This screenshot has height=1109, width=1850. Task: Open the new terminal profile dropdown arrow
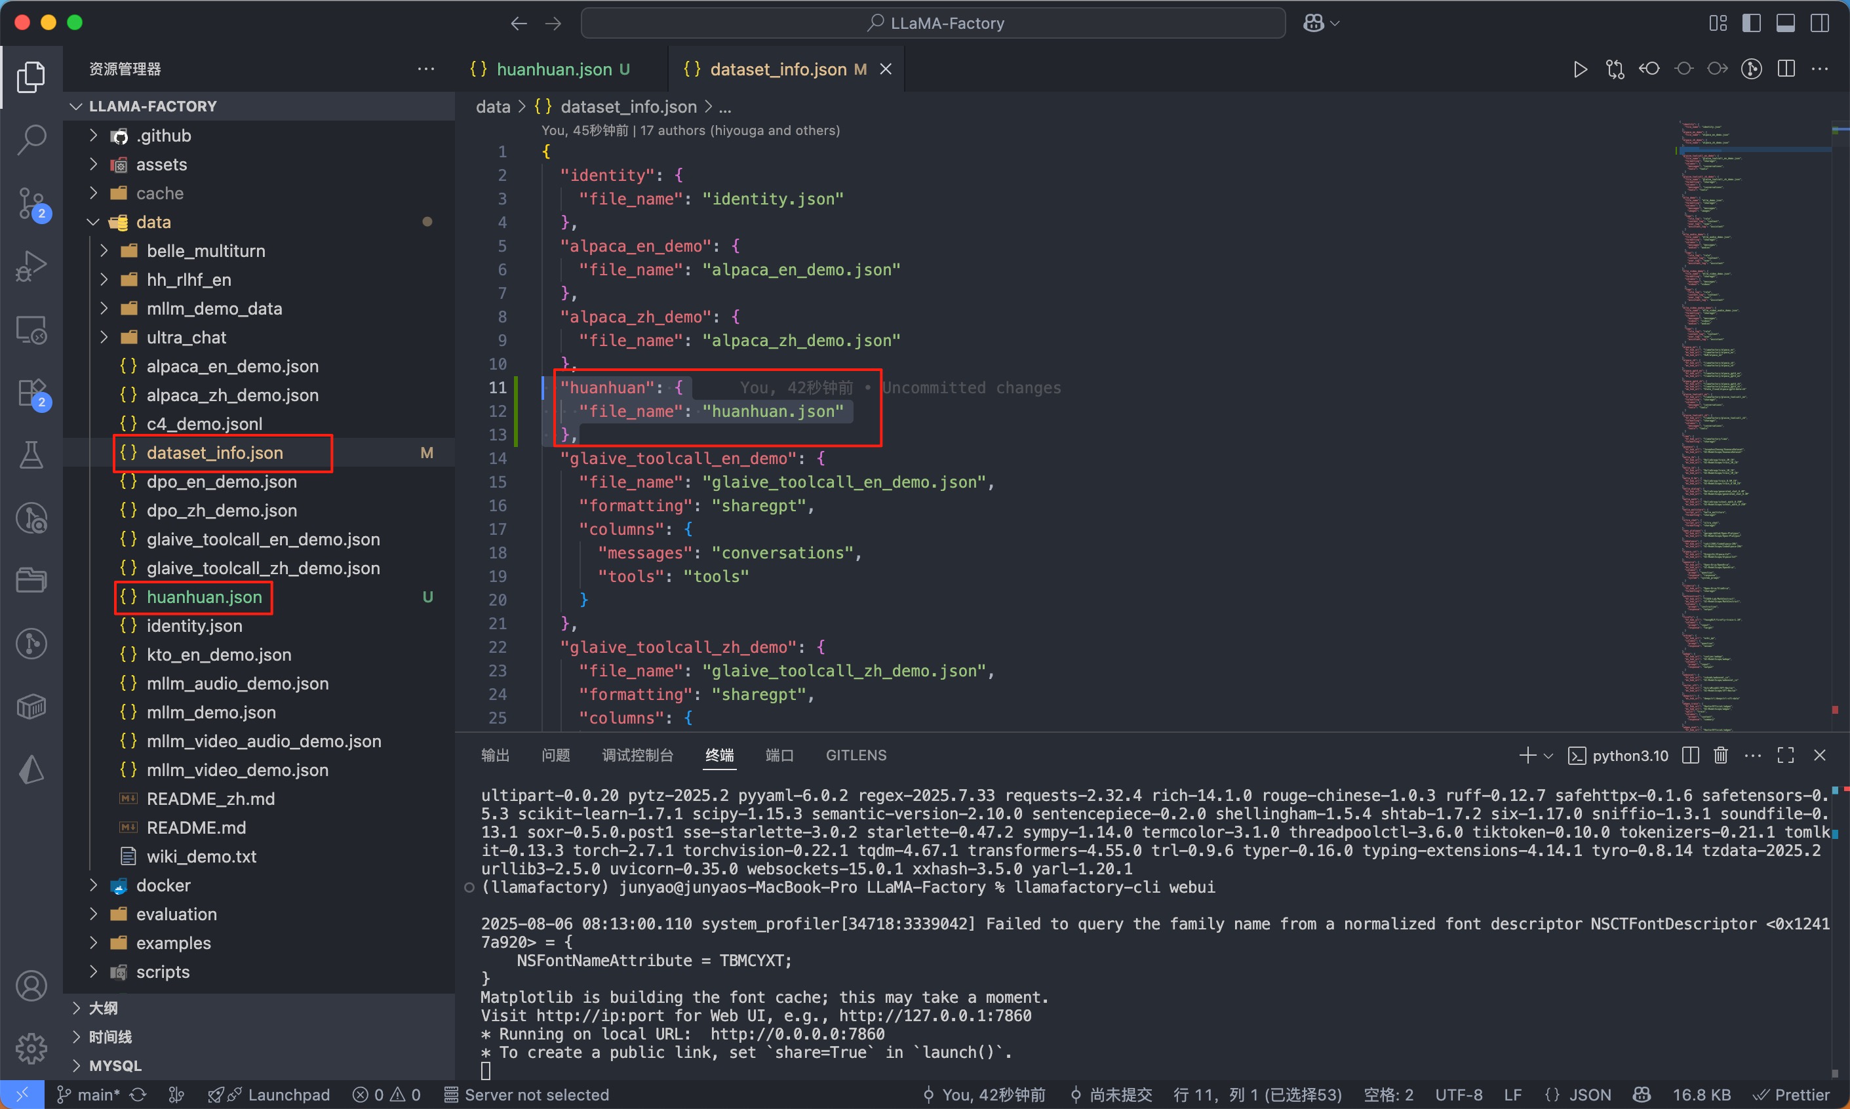(1548, 756)
